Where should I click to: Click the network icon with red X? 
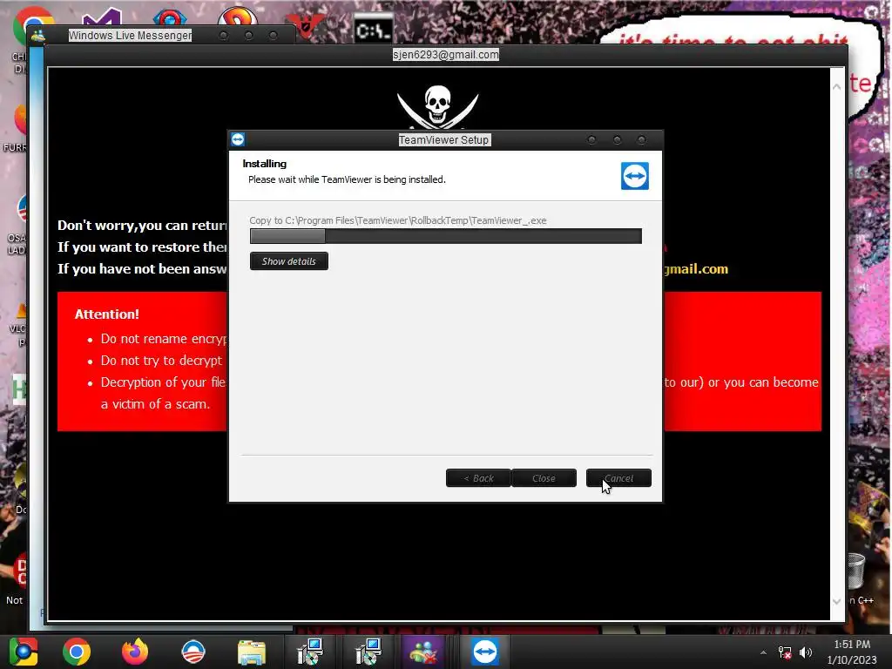click(785, 652)
